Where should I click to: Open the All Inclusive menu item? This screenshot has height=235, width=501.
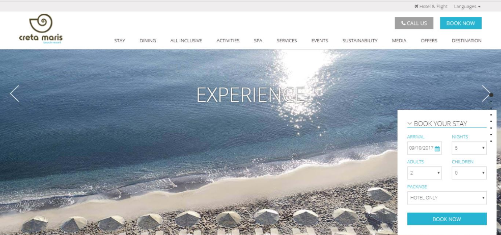(x=186, y=41)
